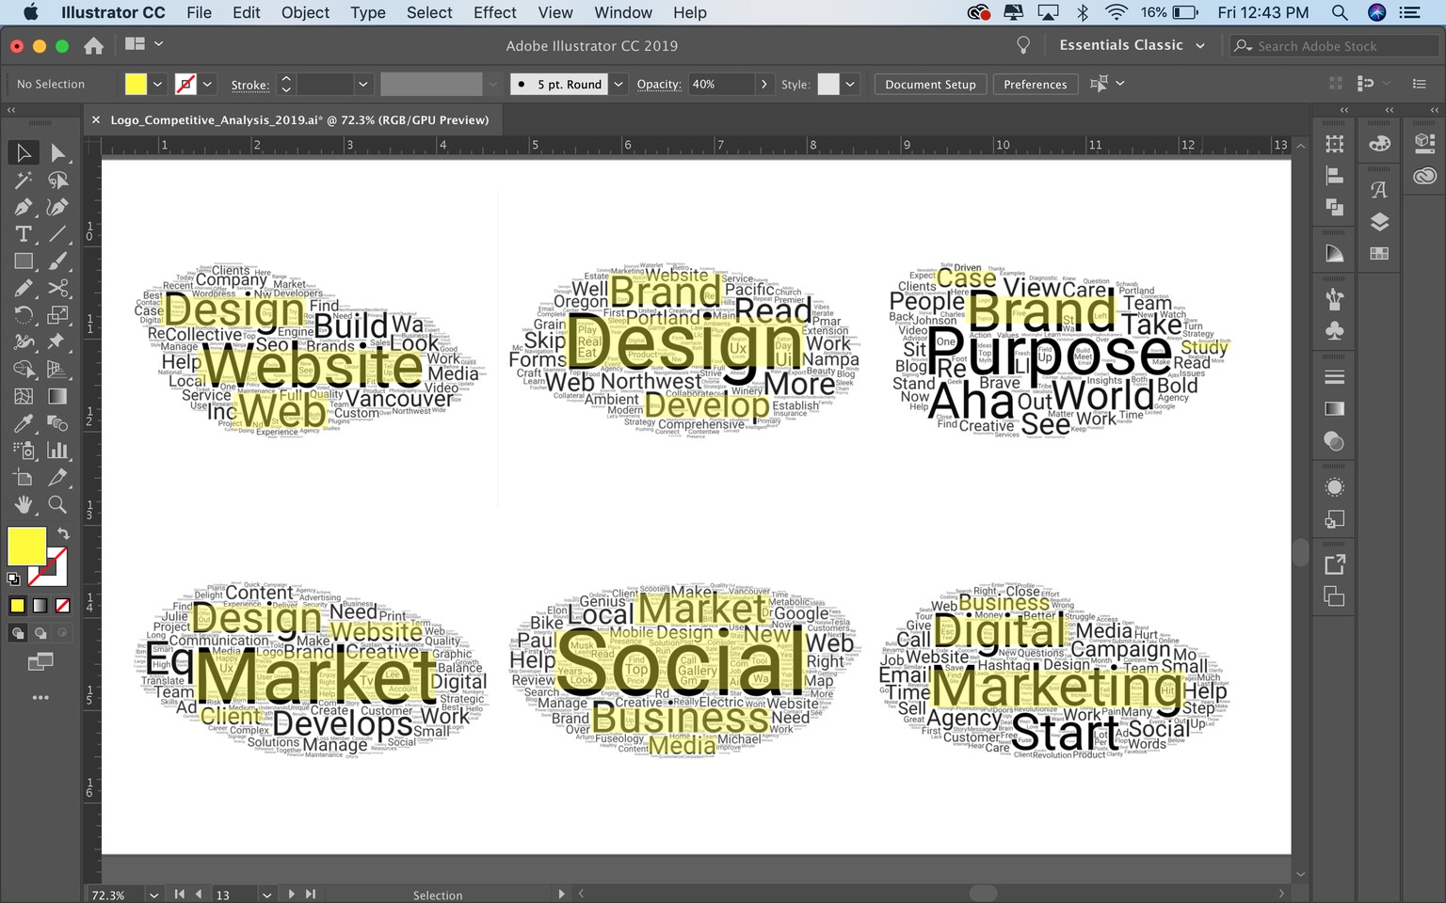Image resolution: width=1446 pixels, height=903 pixels.
Task: Click the Document Setup button
Action: point(930,84)
